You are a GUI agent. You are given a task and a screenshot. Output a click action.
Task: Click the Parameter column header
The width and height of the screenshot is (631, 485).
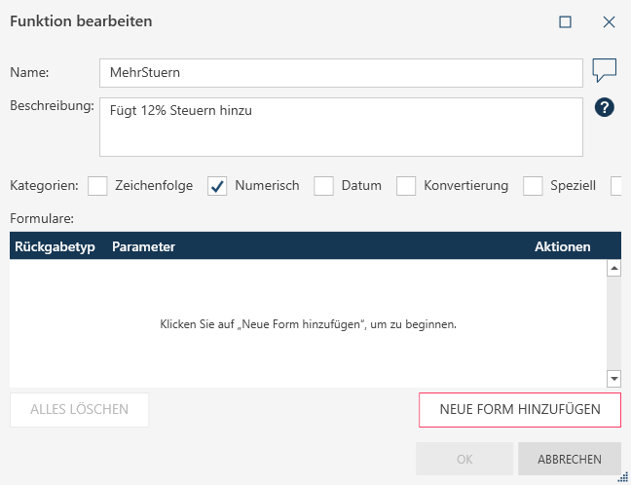tap(143, 246)
